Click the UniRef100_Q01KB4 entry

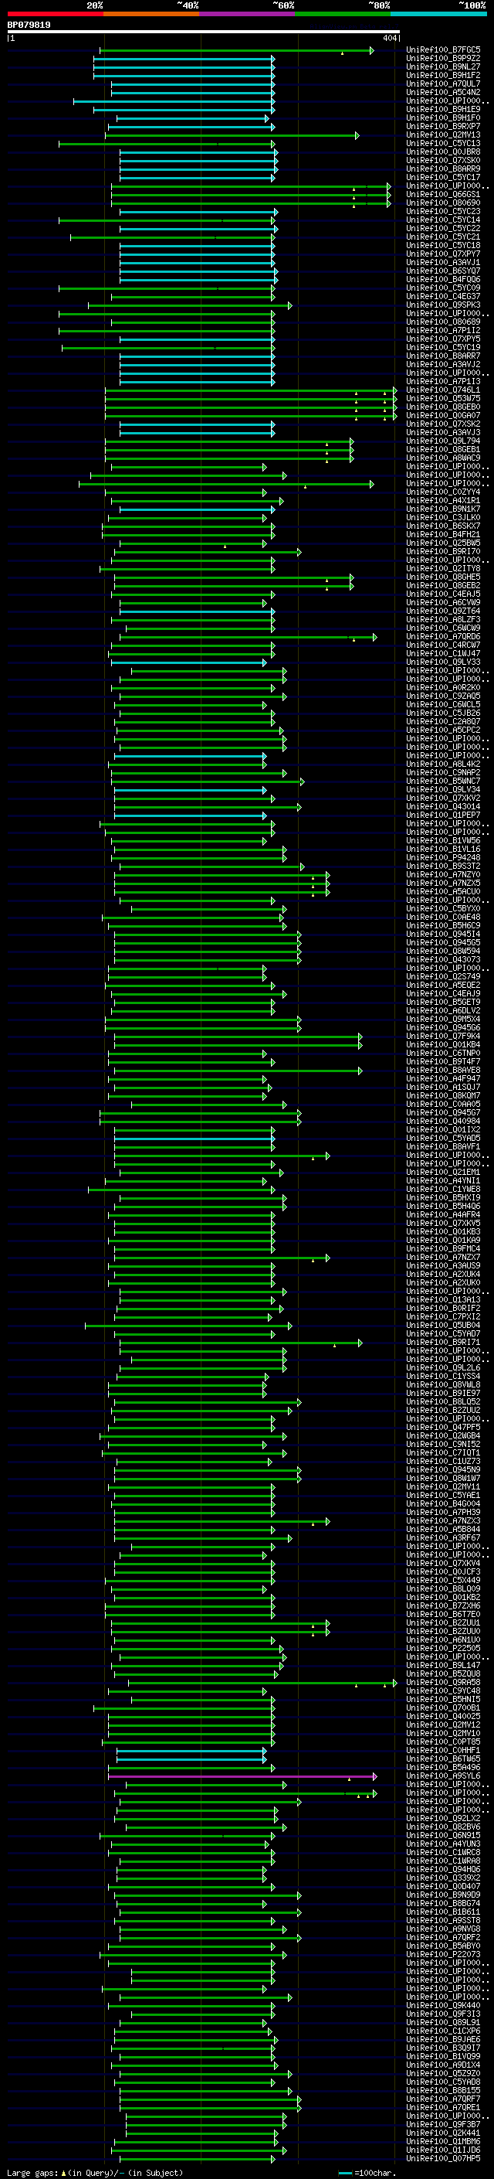coord(442,1045)
